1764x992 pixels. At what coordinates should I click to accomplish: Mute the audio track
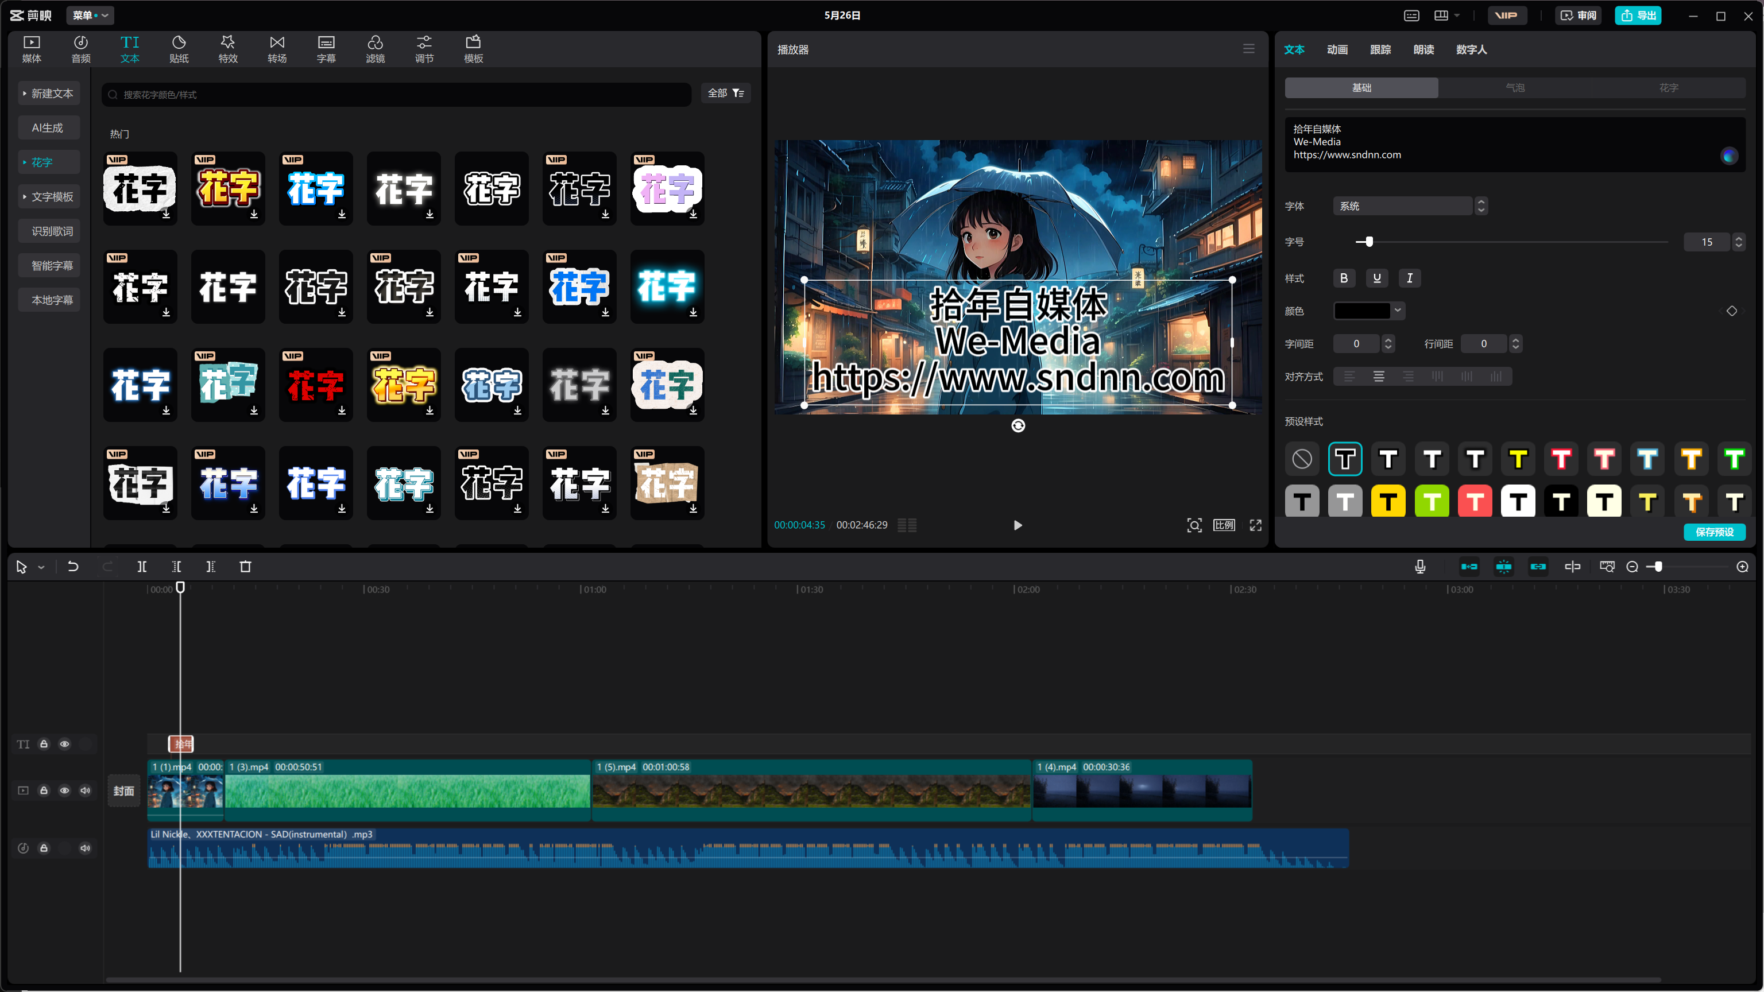[85, 847]
